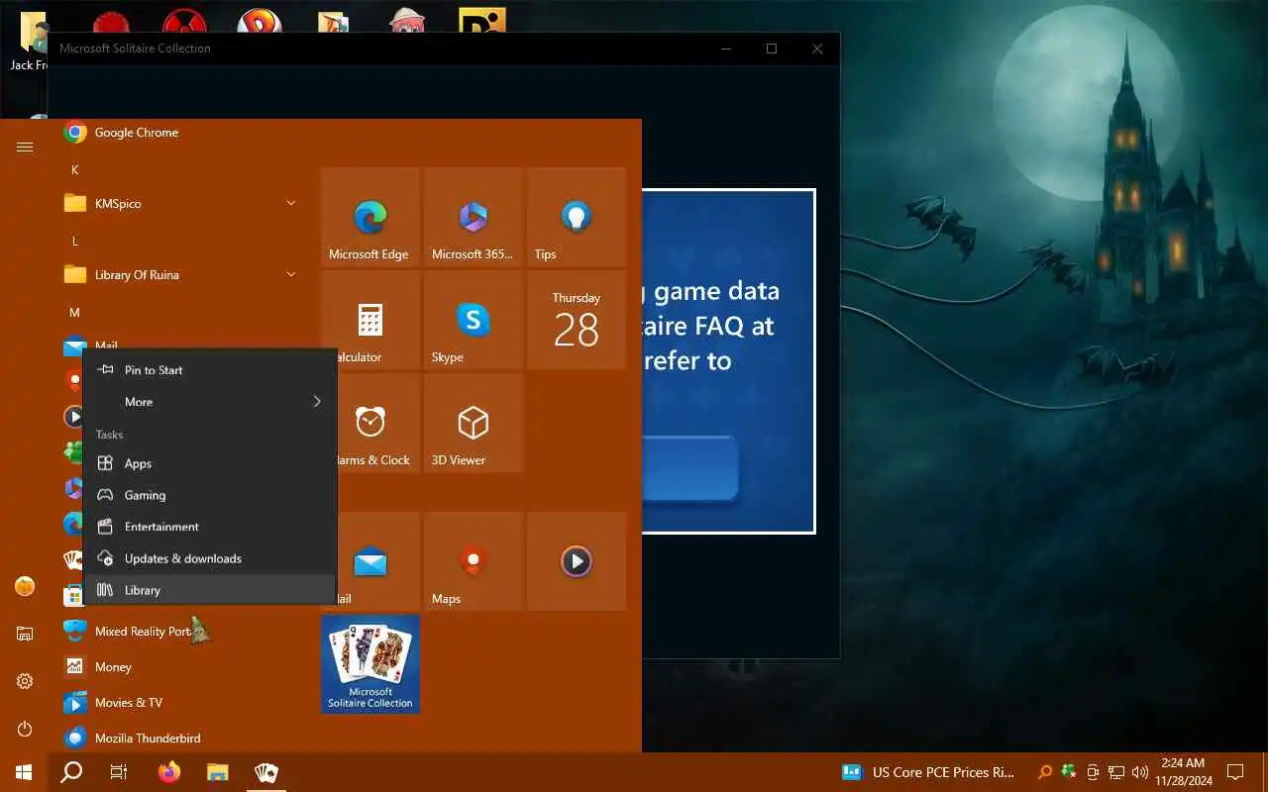The height and width of the screenshot is (792, 1268).
Task: Open Mozilla Thunderbird
Action: point(180,738)
